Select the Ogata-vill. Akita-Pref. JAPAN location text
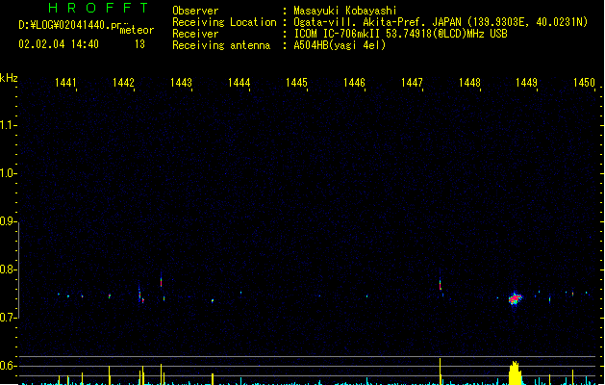605x385 pixels. (x=441, y=22)
